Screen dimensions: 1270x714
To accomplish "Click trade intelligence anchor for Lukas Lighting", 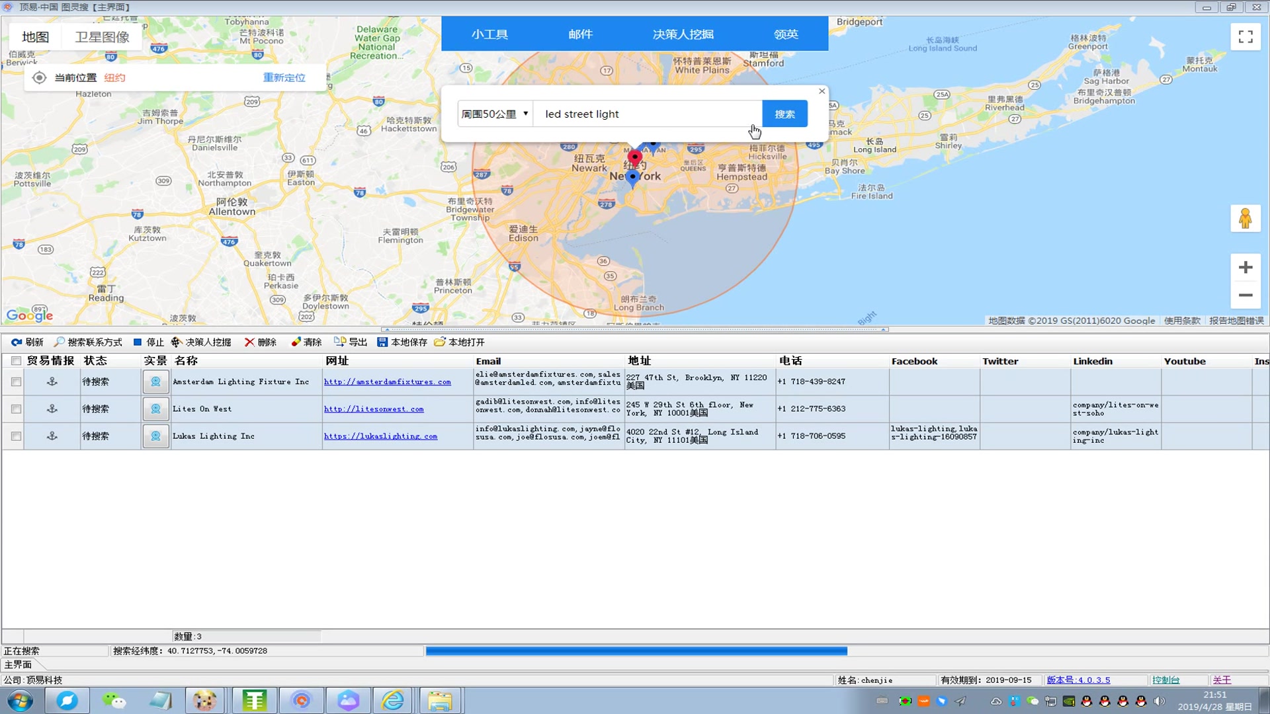I will point(52,436).
